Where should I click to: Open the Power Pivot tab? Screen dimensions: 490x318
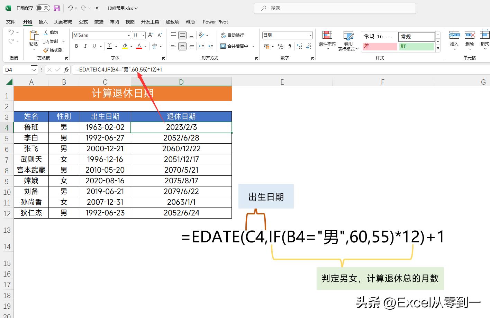point(215,21)
